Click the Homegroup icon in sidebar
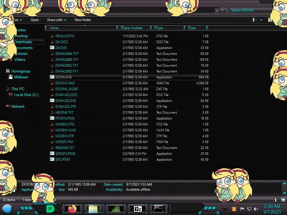 (x=8, y=71)
